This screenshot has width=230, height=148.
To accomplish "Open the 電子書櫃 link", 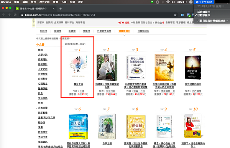I will tap(181, 23).
